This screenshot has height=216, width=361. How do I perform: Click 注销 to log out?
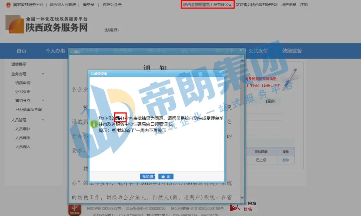coord(304,5)
